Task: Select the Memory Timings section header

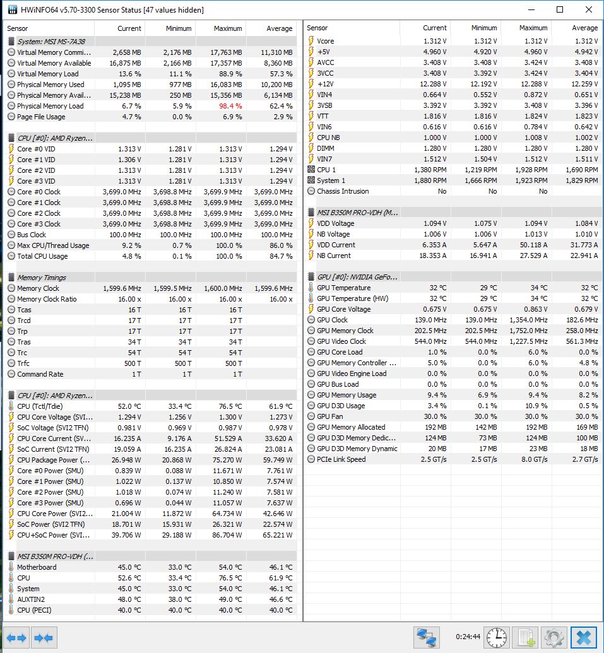Action: (151, 278)
